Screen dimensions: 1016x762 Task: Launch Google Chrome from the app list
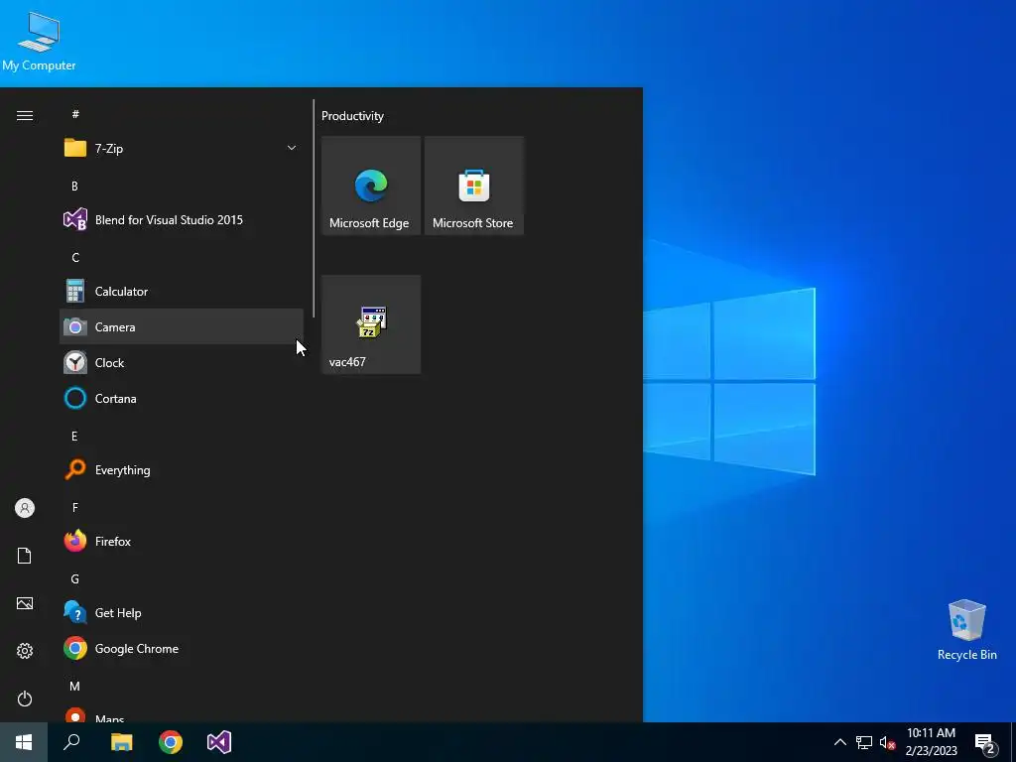181,649
